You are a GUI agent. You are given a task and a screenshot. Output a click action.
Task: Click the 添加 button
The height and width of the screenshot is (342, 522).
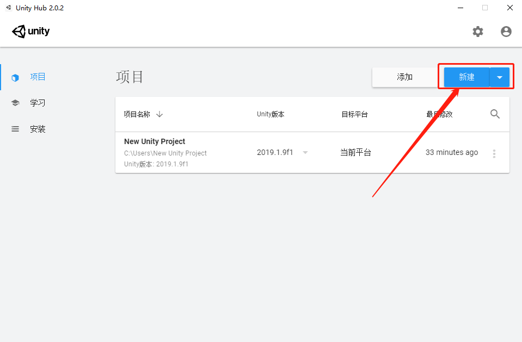point(405,77)
